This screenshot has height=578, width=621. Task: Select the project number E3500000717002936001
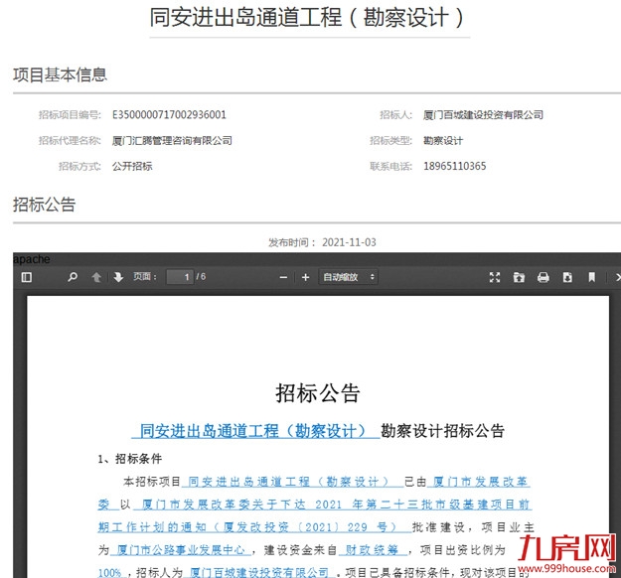point(169,115)
